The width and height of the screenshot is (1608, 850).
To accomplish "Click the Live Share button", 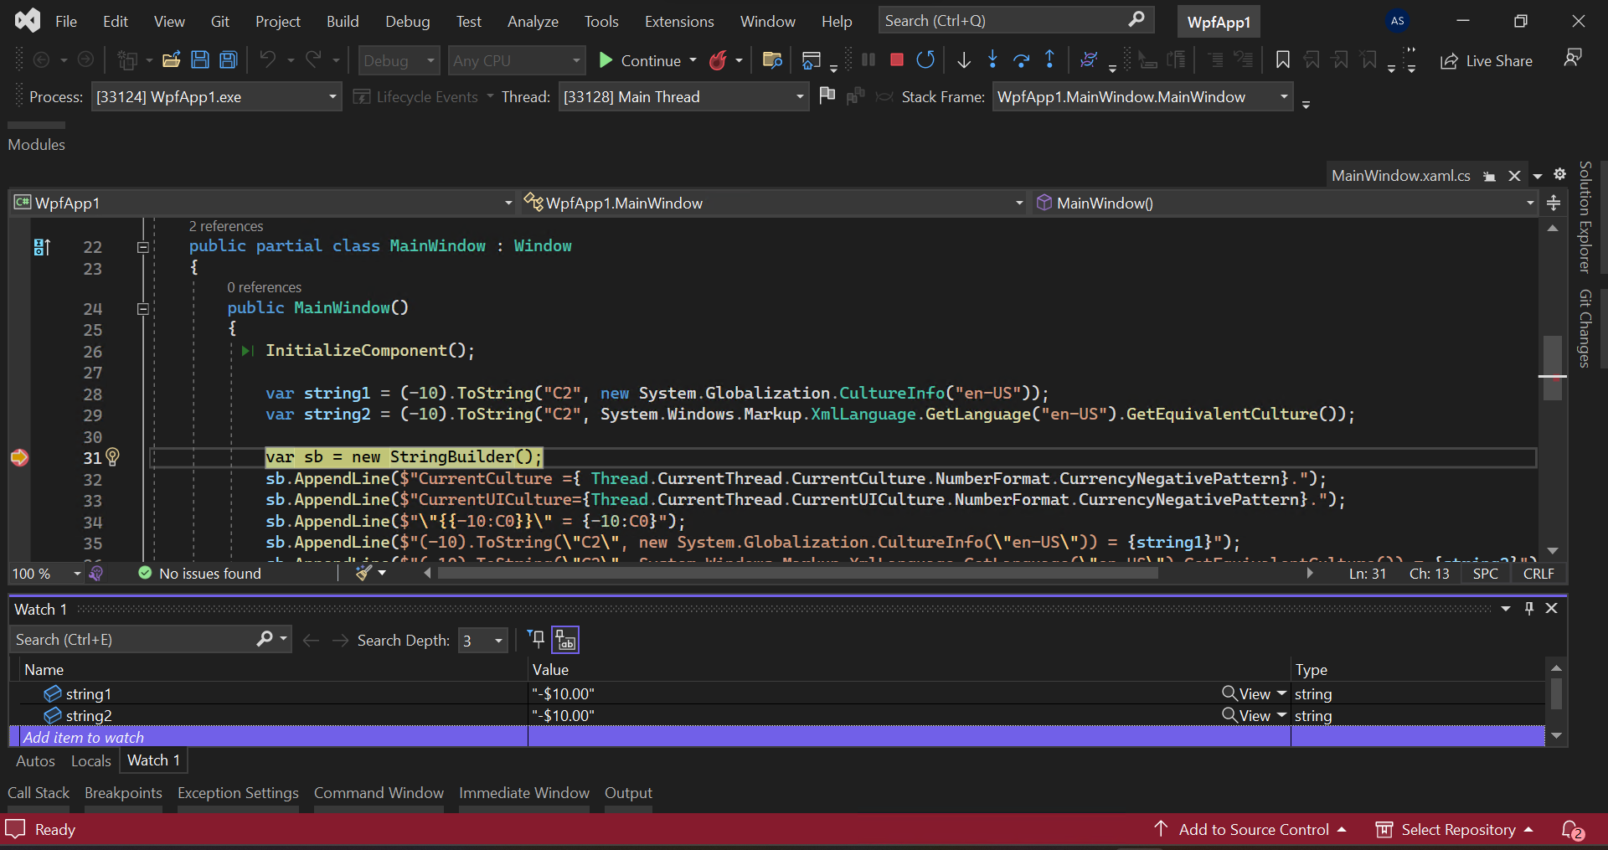I will click(1487, 60).
